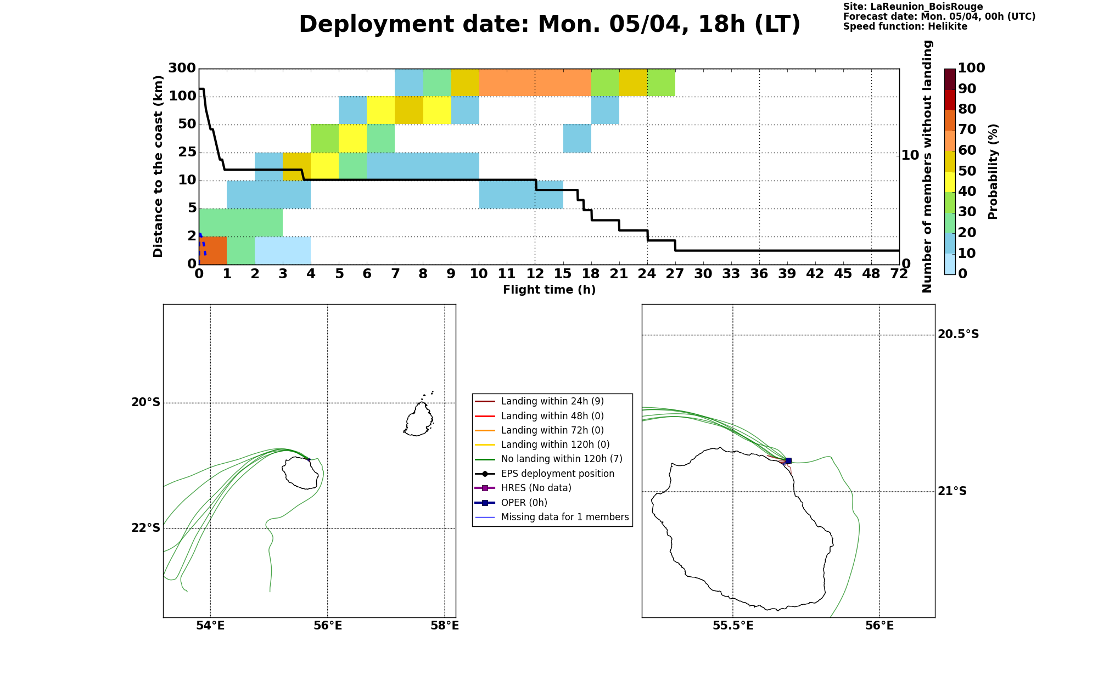
Task: Click the '55.5°E' longitude label
Action: [x=733, y=626]
